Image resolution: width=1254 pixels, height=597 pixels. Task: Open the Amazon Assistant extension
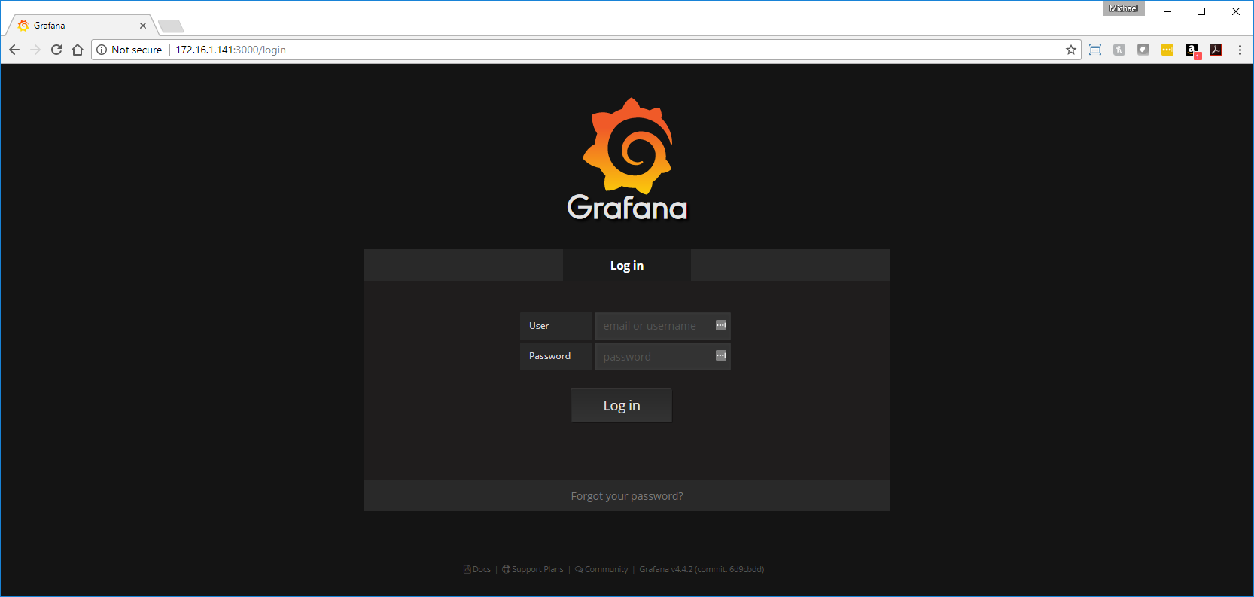coord(1192,50)
